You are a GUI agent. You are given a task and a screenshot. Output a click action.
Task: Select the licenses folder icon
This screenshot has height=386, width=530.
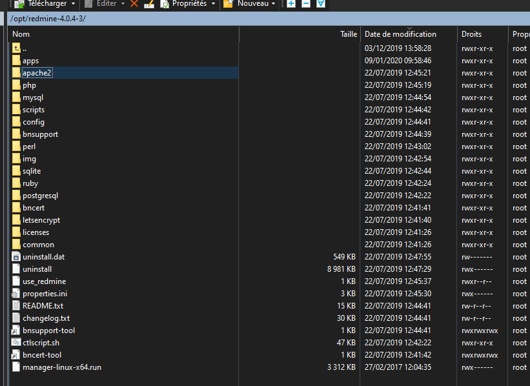coord(16,232)
